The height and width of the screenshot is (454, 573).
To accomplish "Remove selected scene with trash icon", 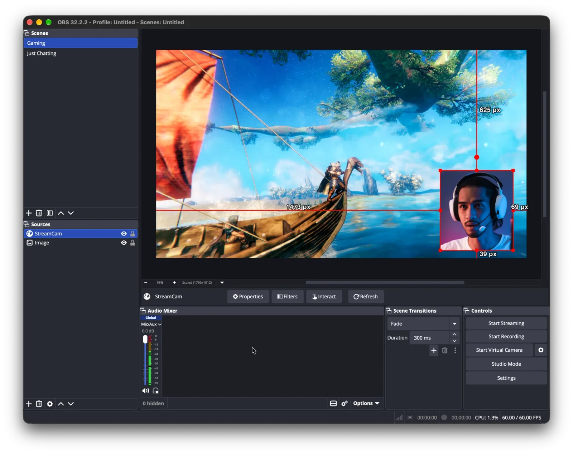I will pos(39,213).
